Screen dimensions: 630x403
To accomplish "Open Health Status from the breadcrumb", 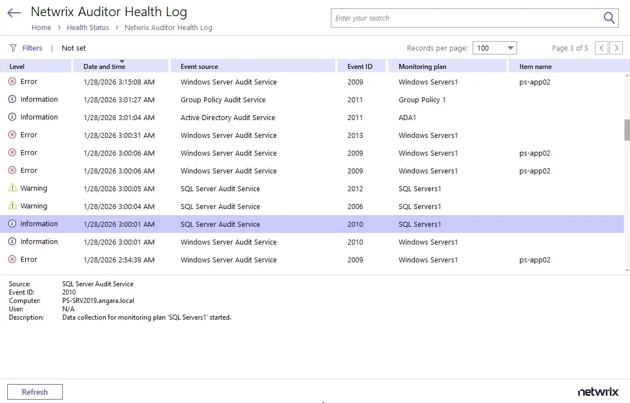I will [x=88, y=27].
